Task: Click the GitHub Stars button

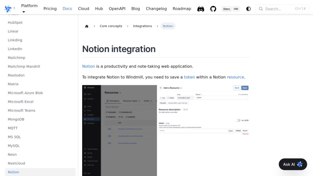Action: (x=227, y=9)
